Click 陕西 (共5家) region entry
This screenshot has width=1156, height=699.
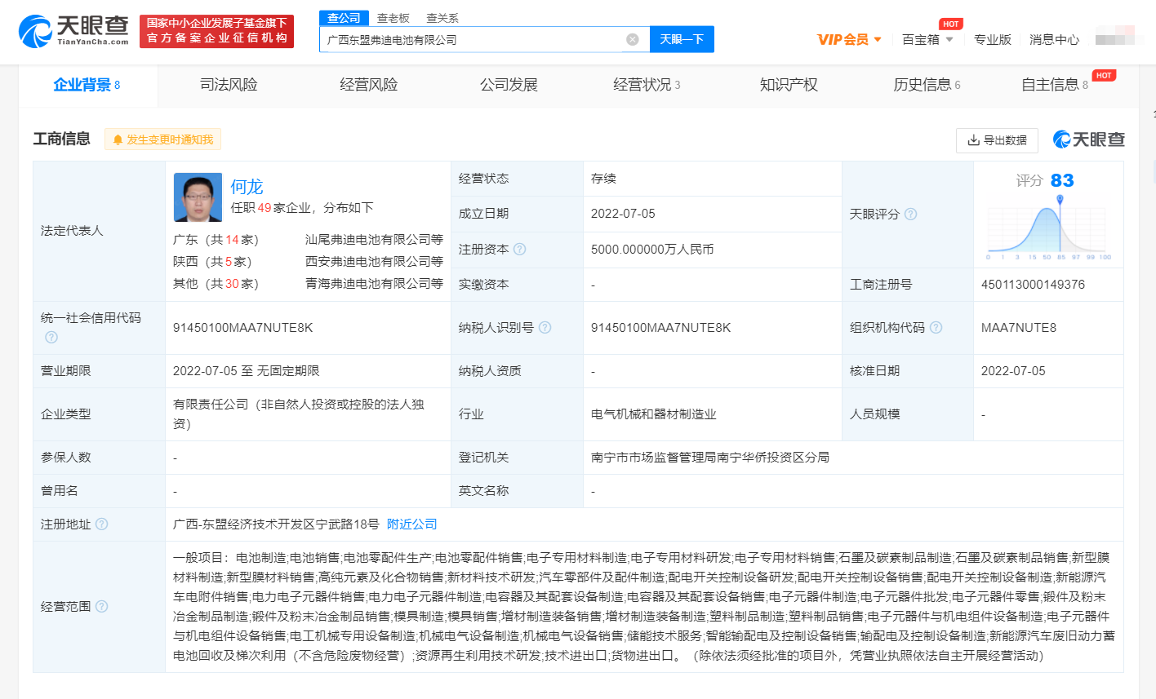click(x=212, y=262)
